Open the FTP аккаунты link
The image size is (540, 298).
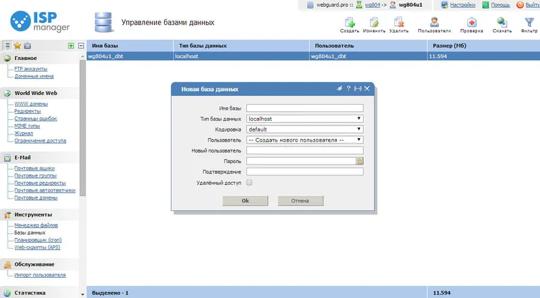pos(30,69)
